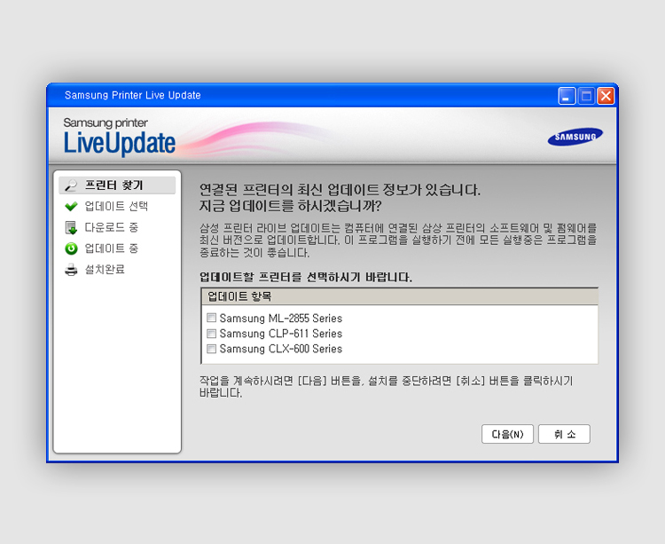This screenshot has width=665, height=544.
Task: Maximize the Live Update window
Action: click(587, 96)
